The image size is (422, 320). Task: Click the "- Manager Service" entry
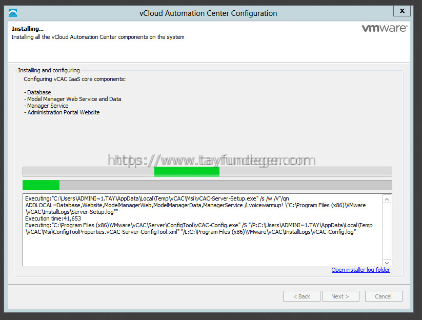[x=46, y=106]
